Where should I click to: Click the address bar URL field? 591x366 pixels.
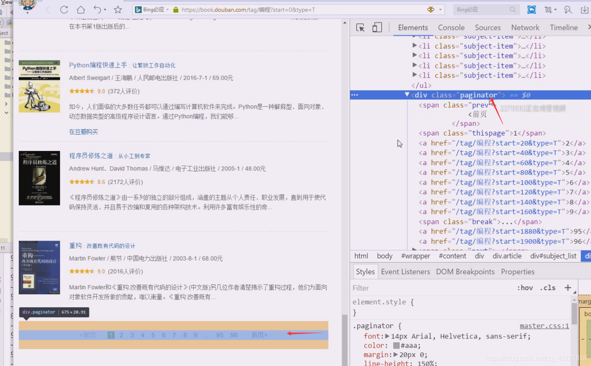coord(248,10)
